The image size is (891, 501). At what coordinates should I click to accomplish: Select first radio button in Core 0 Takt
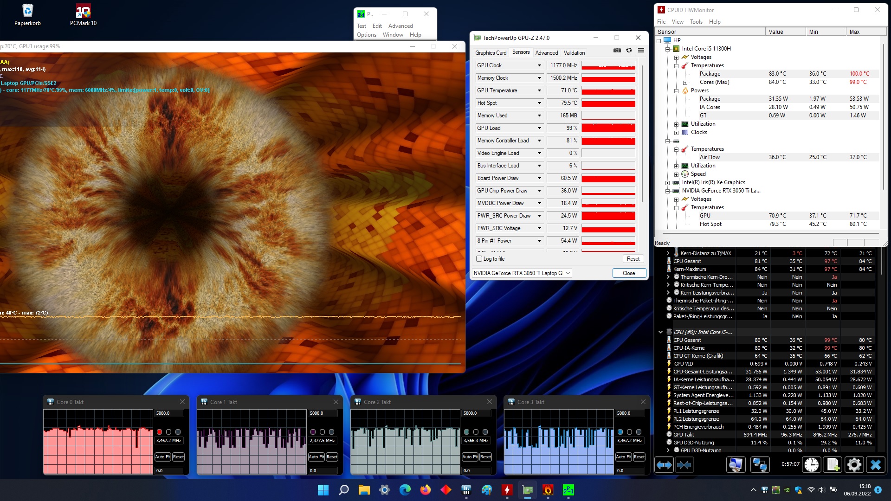[x=159, y=432]
